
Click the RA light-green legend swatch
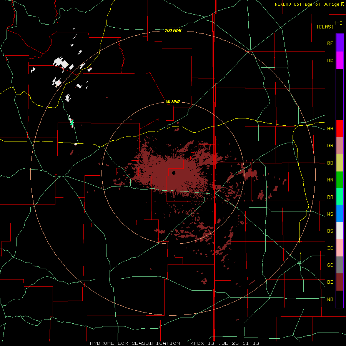point(339,197)
